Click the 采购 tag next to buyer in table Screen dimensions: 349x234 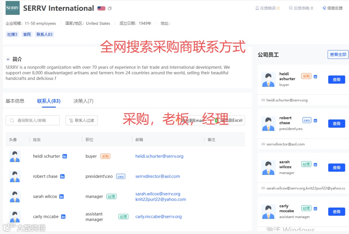[105, 156]
